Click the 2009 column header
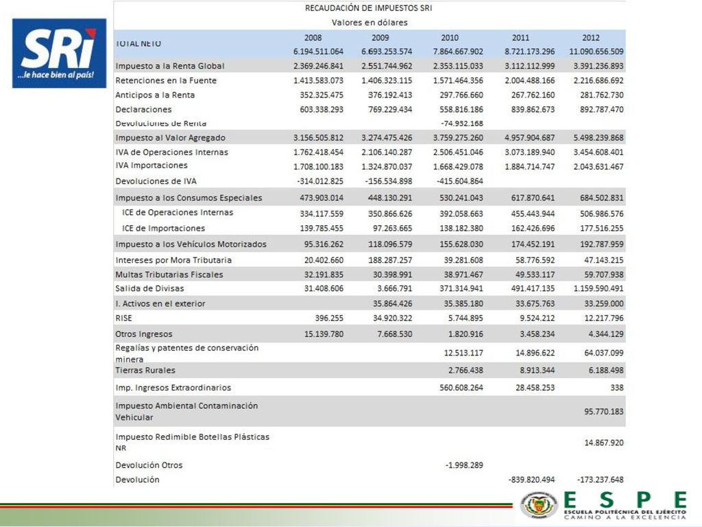The image size is (702, 527). pos(380,38)
